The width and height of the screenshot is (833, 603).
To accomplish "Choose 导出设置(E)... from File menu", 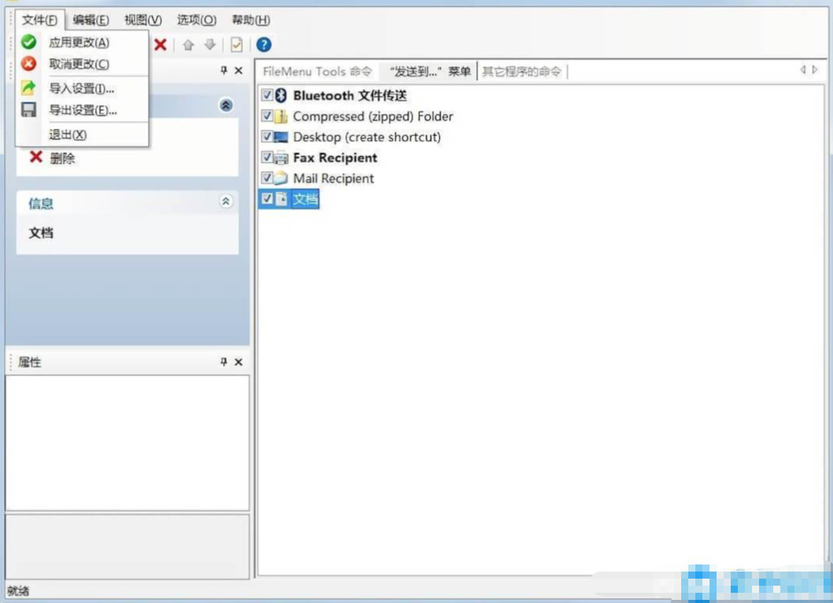I will 83,110.
